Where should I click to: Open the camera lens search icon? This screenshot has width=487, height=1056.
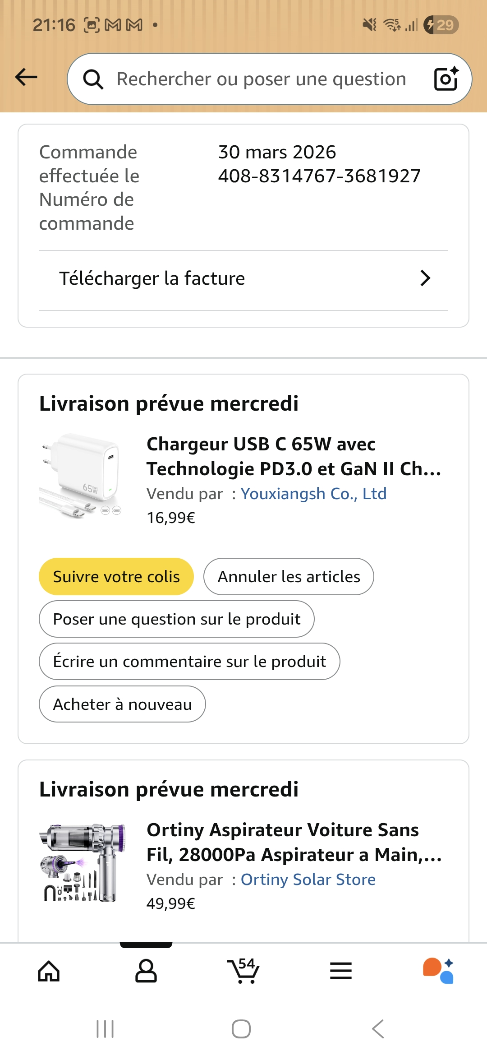point(446,79)
